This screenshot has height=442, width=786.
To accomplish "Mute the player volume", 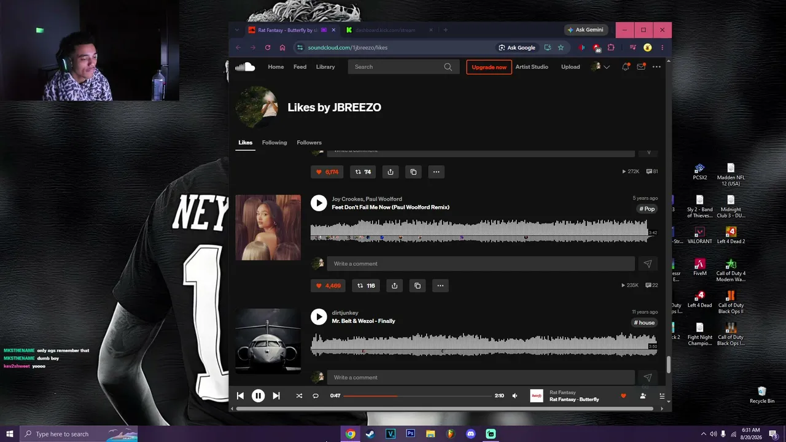I will (515, 396).
